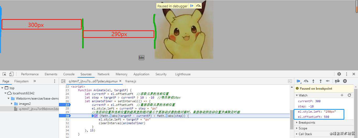Image resolution: width=358 pixels, height=138 pixels.
Task: Open the Elements tab
Action: tap(51, 74)
